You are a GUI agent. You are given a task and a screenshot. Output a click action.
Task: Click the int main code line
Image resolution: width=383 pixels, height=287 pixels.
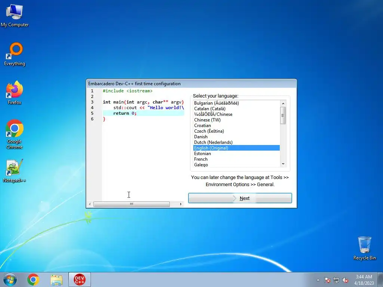tap(143, 102)
